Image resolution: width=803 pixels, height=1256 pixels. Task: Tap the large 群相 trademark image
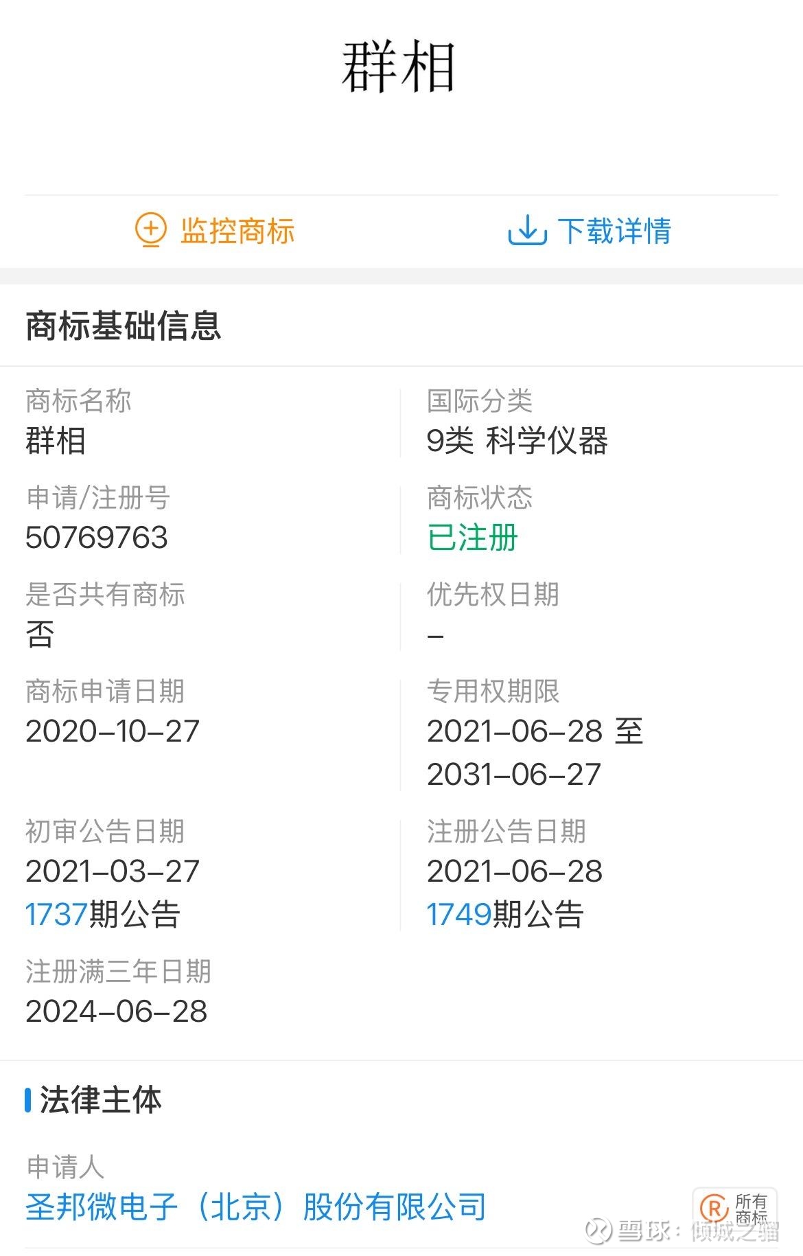(x=399, y=67)
